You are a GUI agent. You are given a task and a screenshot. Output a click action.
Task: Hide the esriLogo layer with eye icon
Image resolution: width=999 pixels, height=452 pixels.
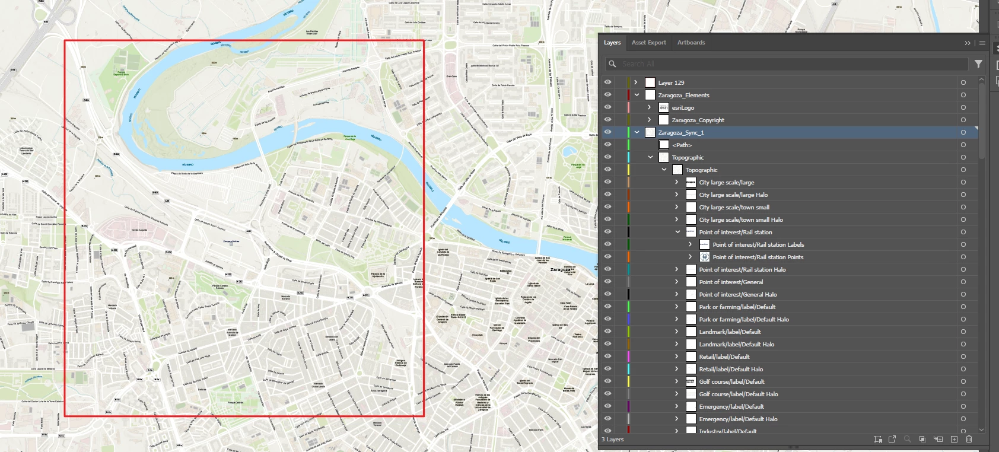click(607, 107)
